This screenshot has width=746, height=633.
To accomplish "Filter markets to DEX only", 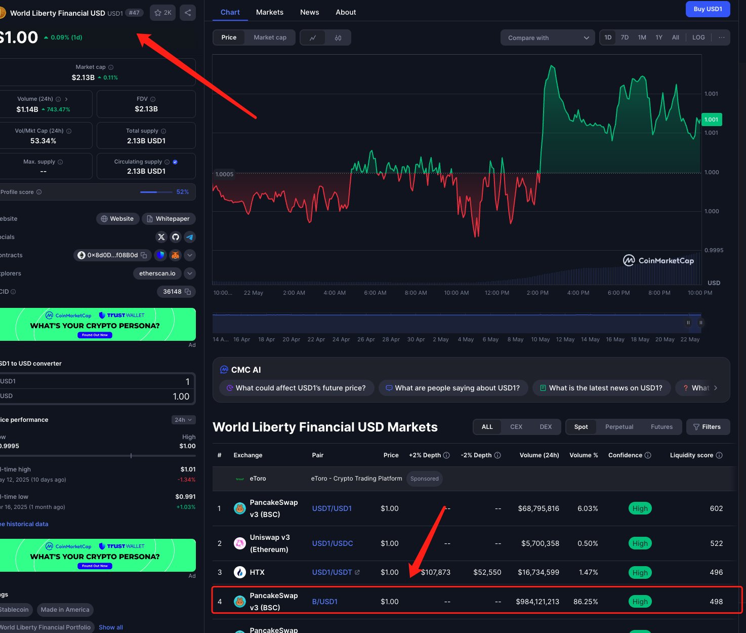I will click(546, 427).
